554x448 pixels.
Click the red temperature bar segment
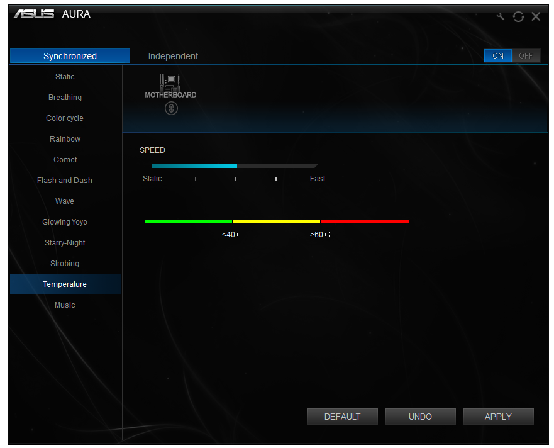[365, 221]
